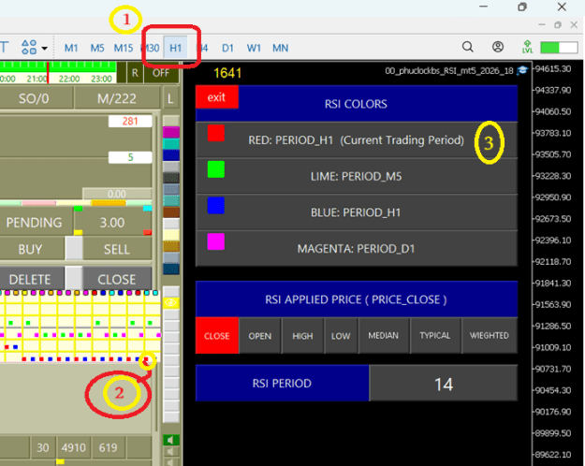The image size is (585, 466).
Task: Open the magnifier search icon
Action: coord(467,47)
